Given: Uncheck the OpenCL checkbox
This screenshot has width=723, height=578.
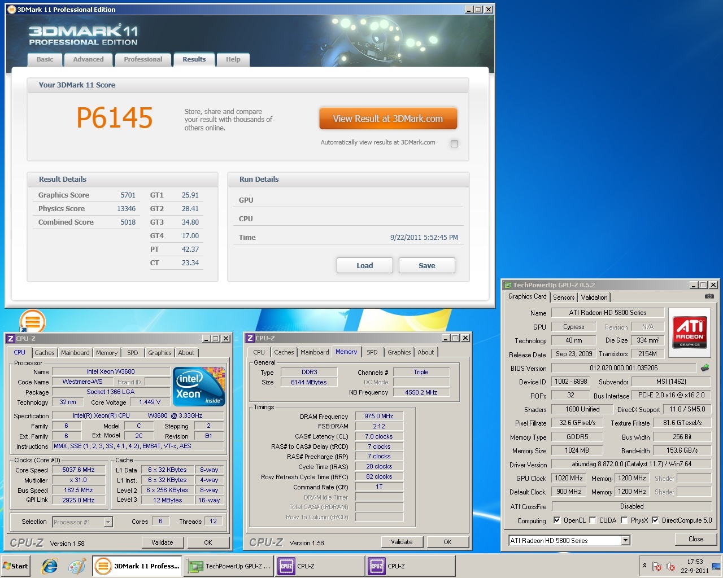Looking at the screenshot, I should tap(557, 520).
